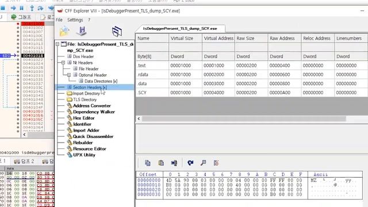Click the fill/select block icon next to paste
The height and width of the screenshot is (207, 368).
[174, 163]
